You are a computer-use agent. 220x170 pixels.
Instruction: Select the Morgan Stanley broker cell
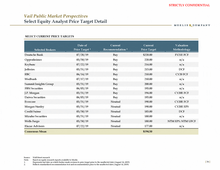point(34,107)
